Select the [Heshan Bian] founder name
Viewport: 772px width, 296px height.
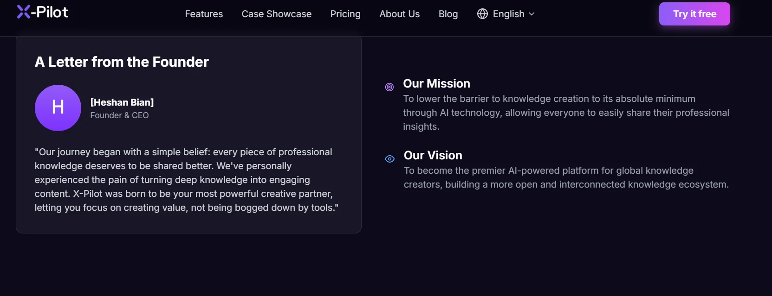coord(122,102)
